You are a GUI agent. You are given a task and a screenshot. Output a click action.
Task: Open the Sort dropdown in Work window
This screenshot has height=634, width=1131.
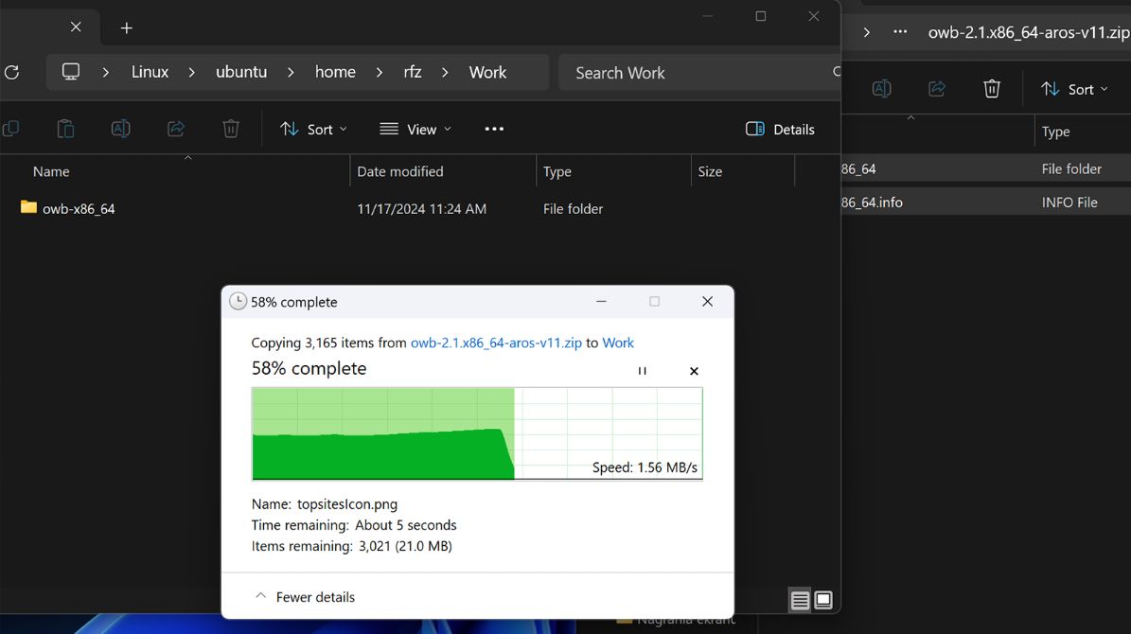pyautogui.click(x=314, y=129)
